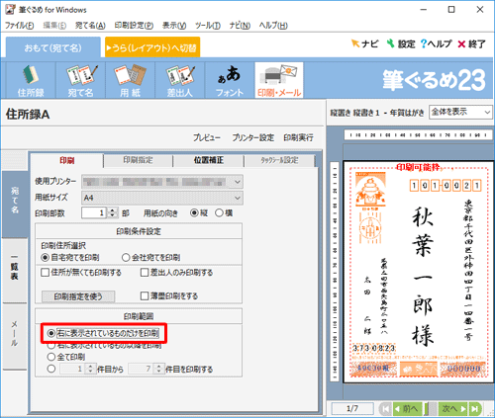Screen dimensions: 495x418
Task: Open the 宛て名 addressee toolbar icon
Action: (81, 80)
